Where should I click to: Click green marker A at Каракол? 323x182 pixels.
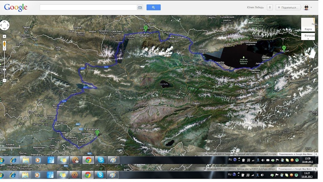284,48
